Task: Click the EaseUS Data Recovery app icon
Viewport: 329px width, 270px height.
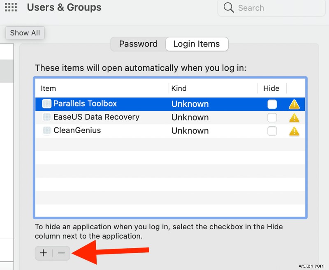Action: tap(46, 117)
